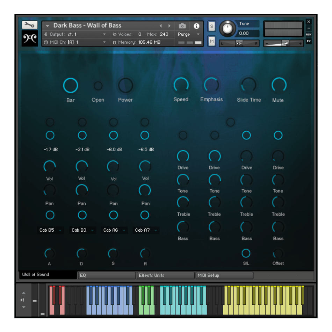Open the Cab A6 cabinet dropdown
The height and width of the screenshot is (332, 332).
point(114,230)
